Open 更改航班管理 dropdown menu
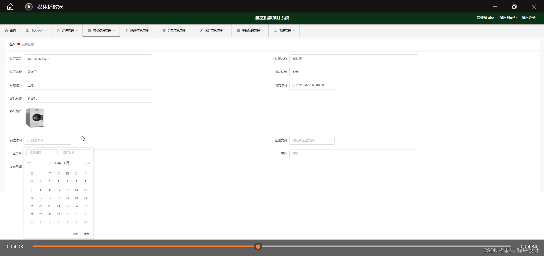This screenshot has width=544, height=256. point(250,31)
